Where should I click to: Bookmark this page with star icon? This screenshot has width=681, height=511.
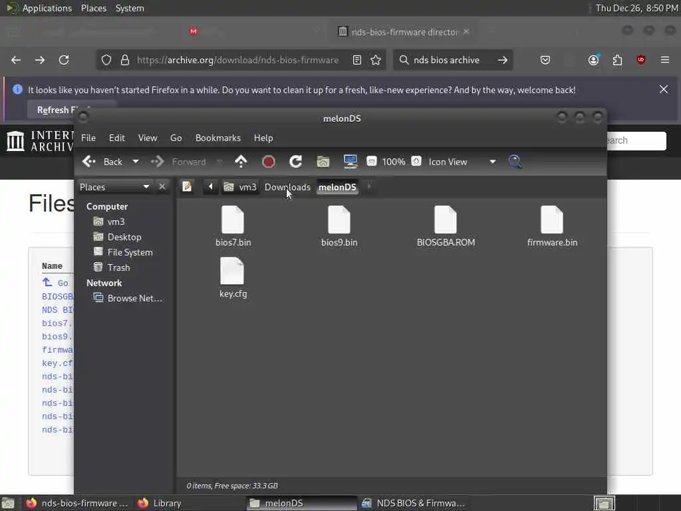[x=376, y=60]
